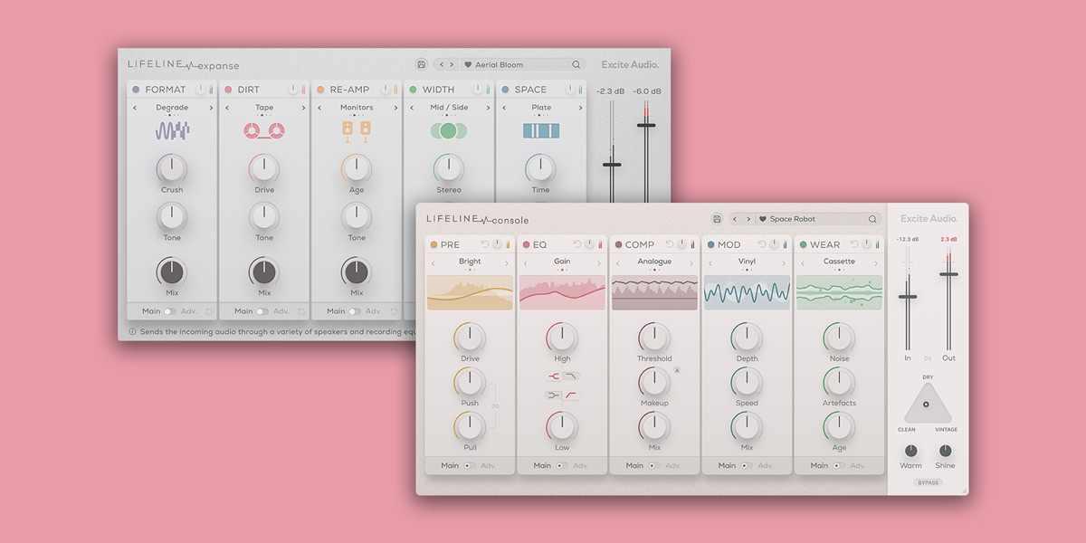Click the Excite Audio logo
This screenshot has height=543, width=1086.
coord(929,218)
